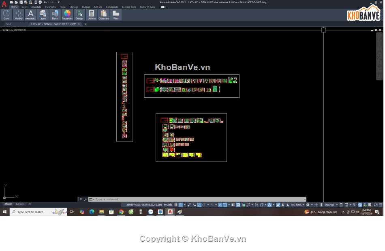Click the Workspace Switching gear icon
Viewport: 385px width, 251px height.
tap(308, 205)
